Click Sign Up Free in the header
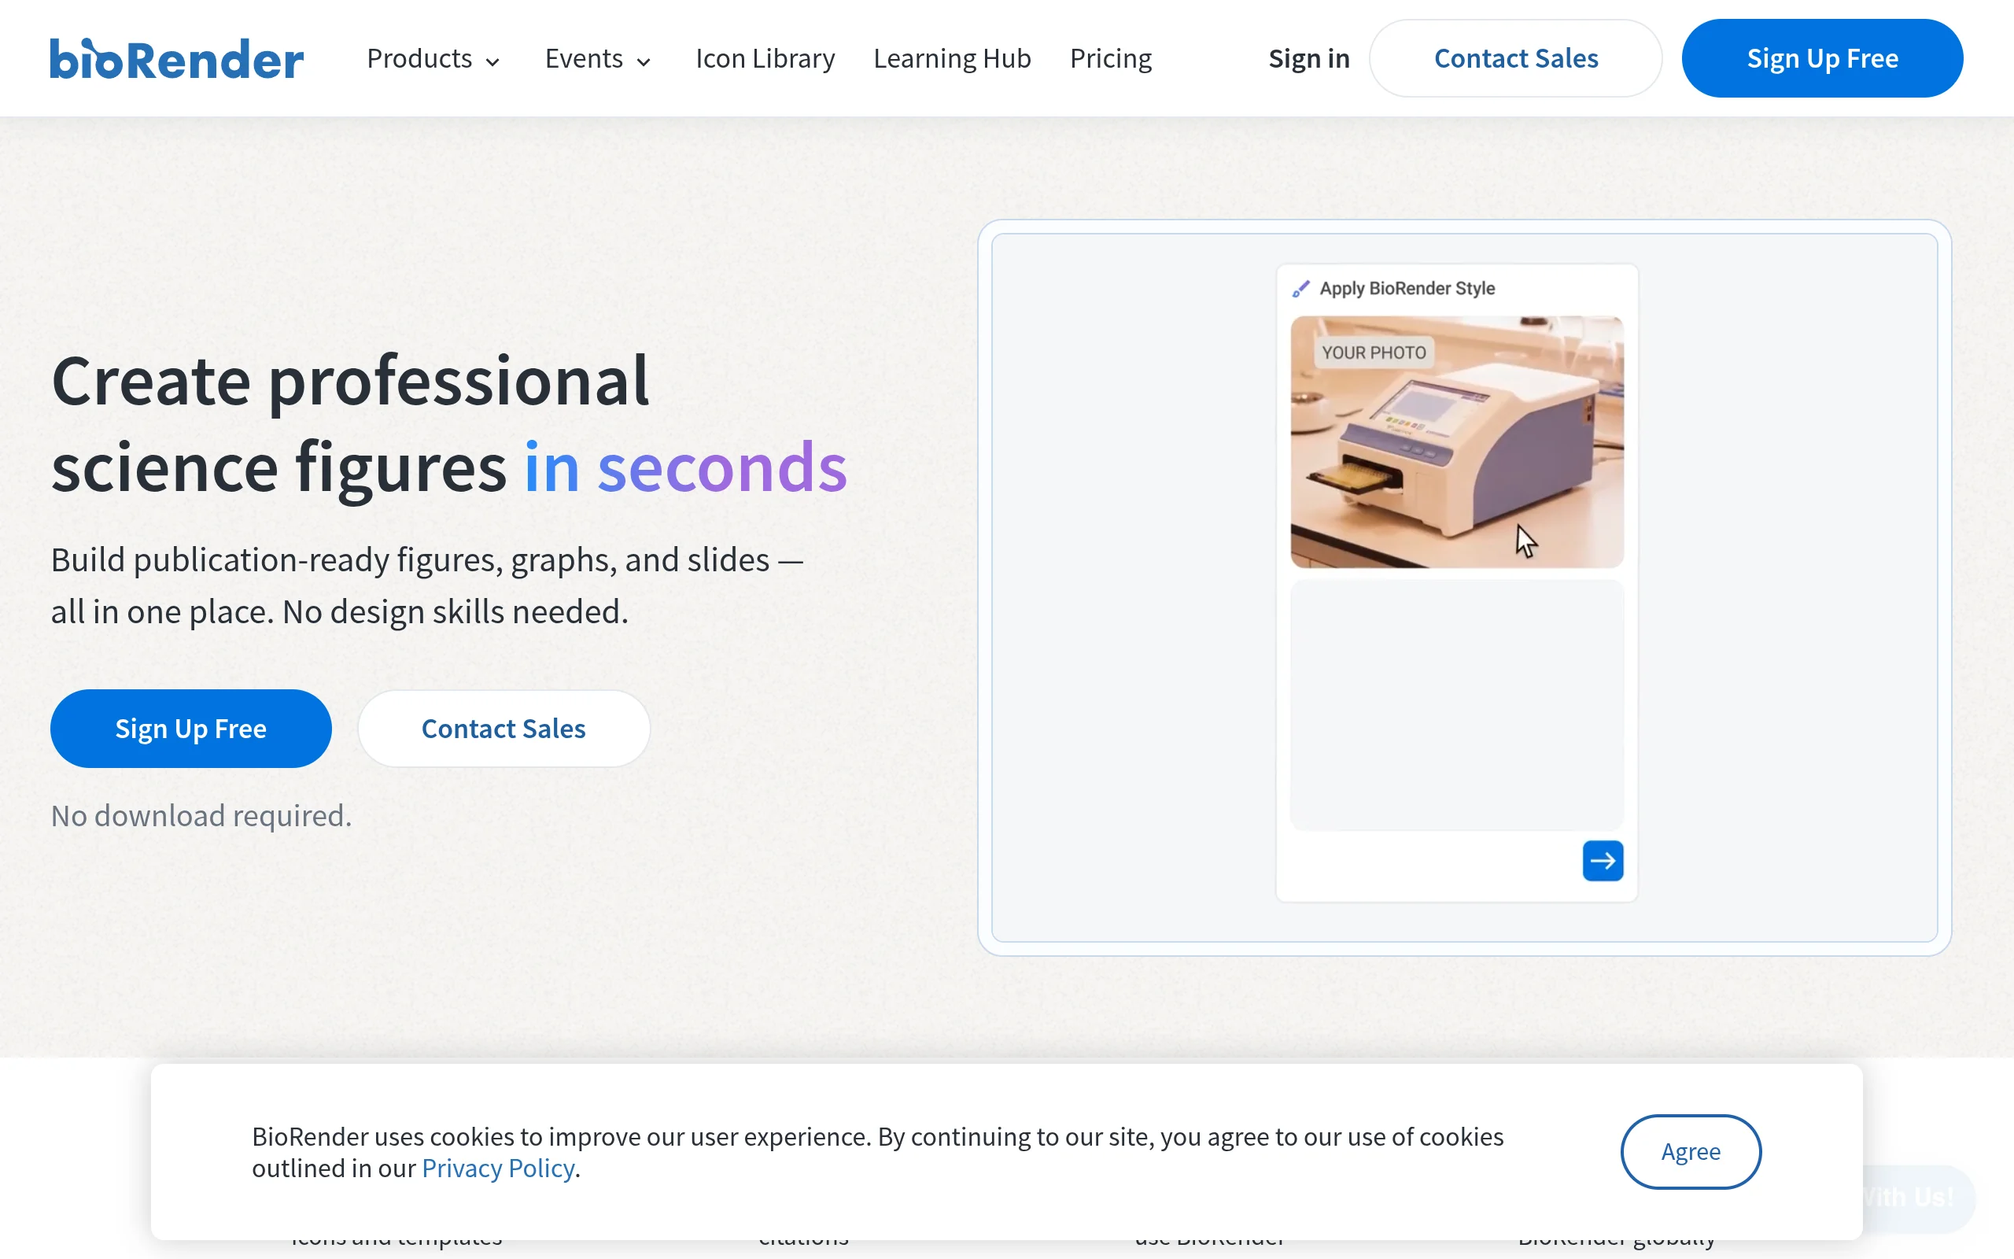Viewport: 2014px width, 1259px height. [1822, 58]
